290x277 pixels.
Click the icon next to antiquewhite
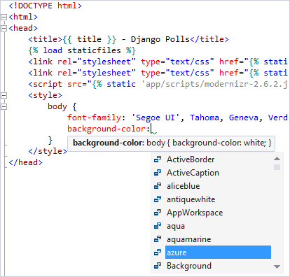click(158, 199)
